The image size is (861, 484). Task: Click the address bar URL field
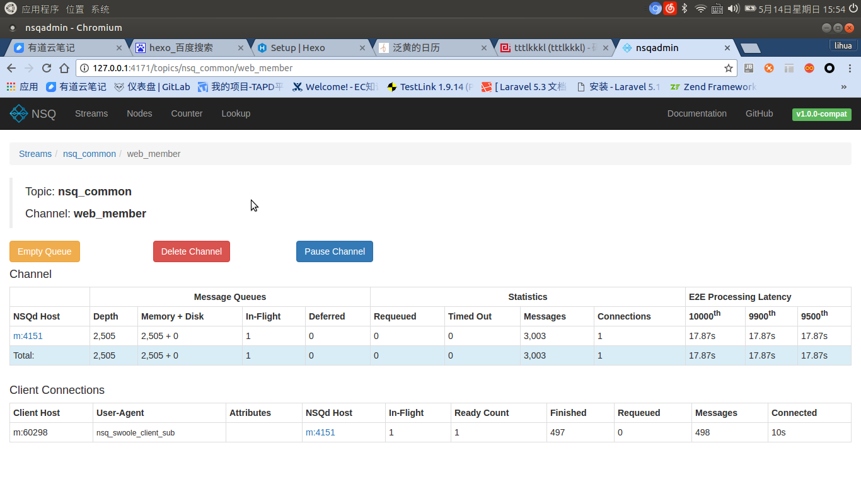[403, 68]
